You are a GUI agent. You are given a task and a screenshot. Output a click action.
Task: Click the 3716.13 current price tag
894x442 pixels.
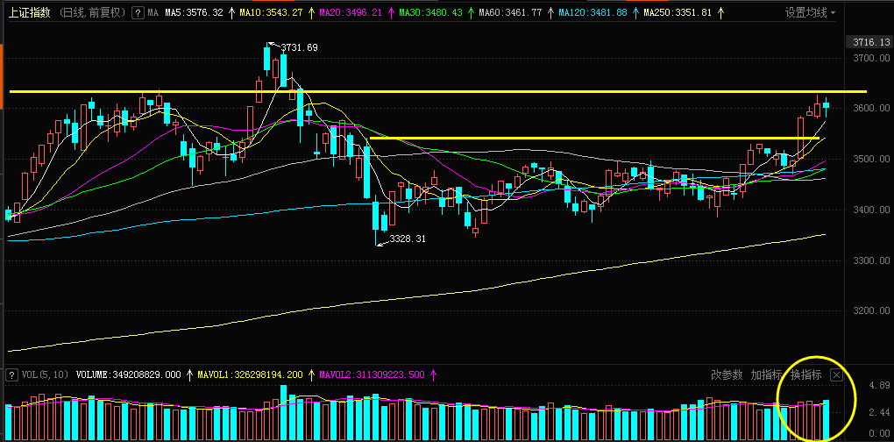[x=869, y=42]
